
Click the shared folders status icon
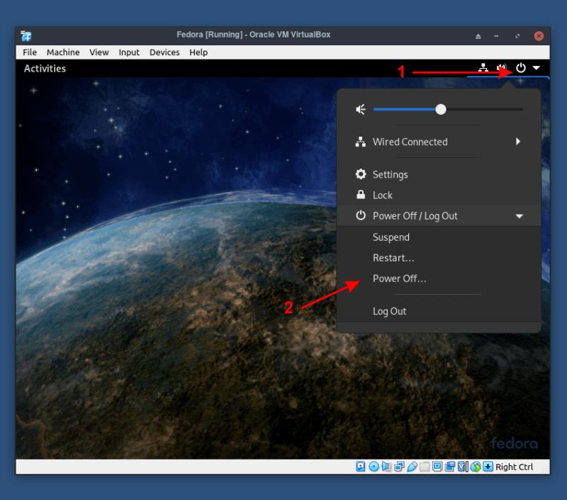424,467
